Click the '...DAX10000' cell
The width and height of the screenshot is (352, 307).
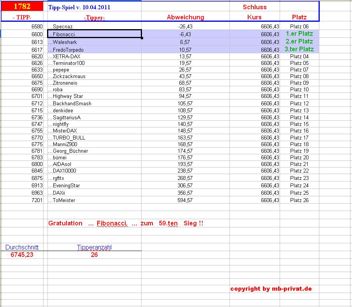tap(95, 171)
